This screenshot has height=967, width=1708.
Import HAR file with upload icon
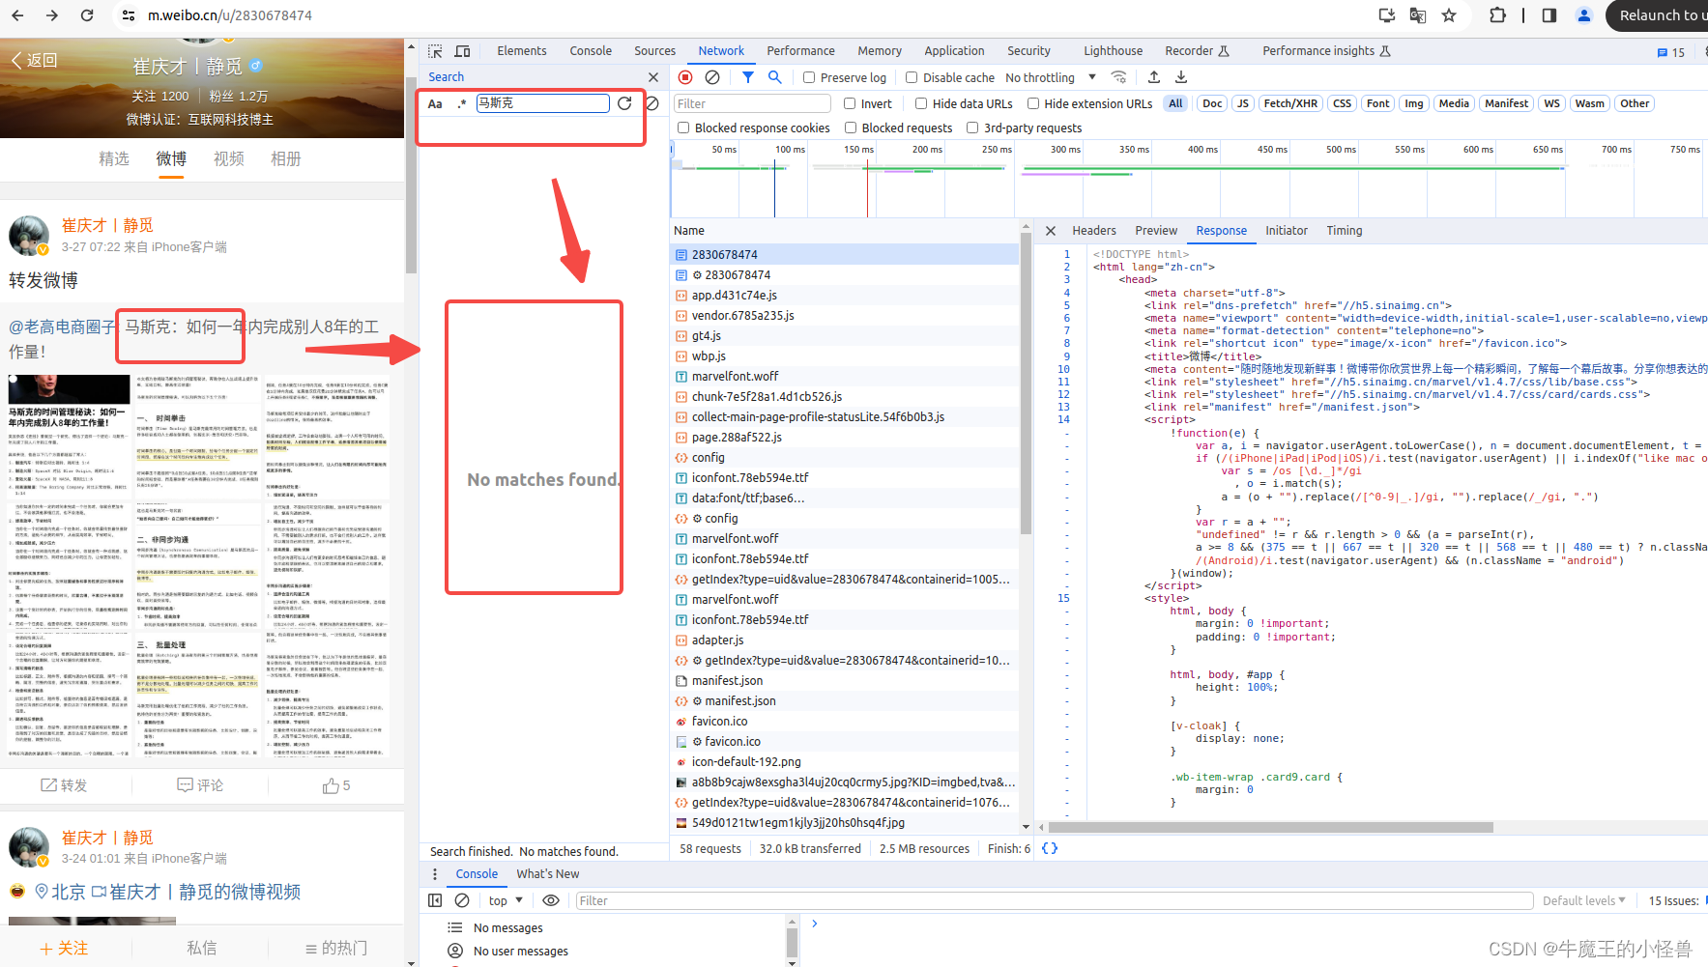[1154, 77]
